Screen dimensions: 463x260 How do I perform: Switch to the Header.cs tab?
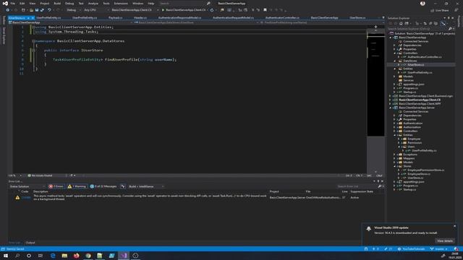coord(140,17)
